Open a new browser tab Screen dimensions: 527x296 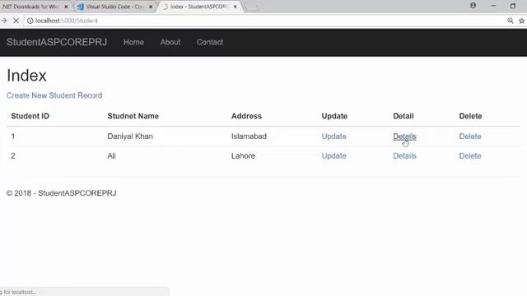[x=251, y=7]
